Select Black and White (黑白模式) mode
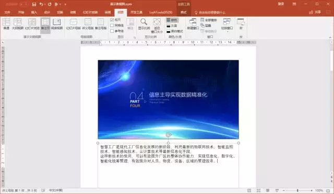This screenshot has height=194, width=334. [x=175, y=31]
